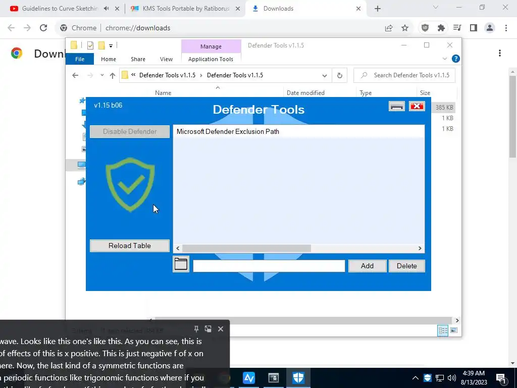The width and height of the screenshot is (517, 388).
Task: Open Downloads page more actions menu
Action: pos(500,54)
